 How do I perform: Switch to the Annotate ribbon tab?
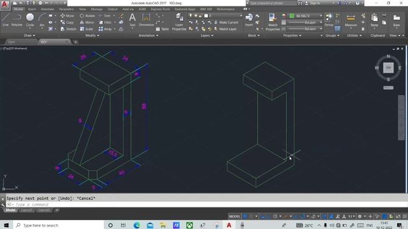click(x=47, y=9)
